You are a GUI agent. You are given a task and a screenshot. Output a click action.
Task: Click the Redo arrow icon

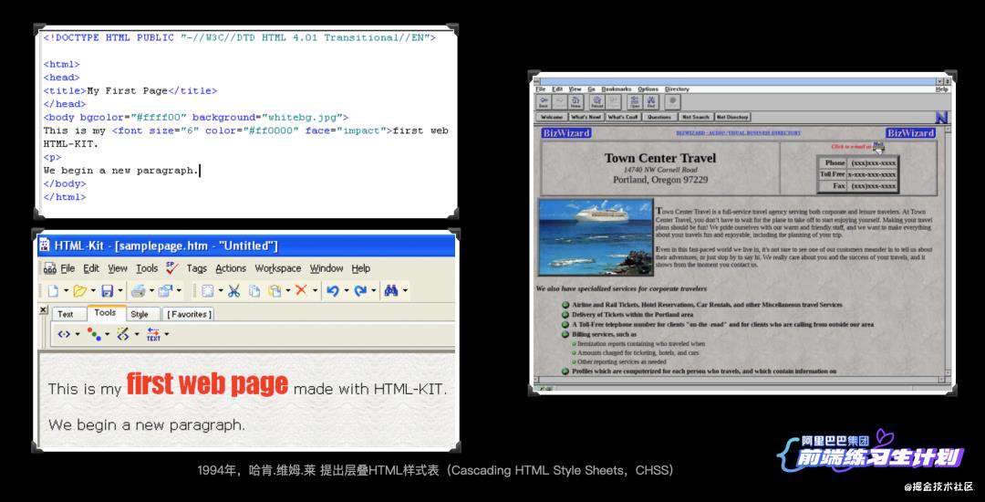coord(360,291)
